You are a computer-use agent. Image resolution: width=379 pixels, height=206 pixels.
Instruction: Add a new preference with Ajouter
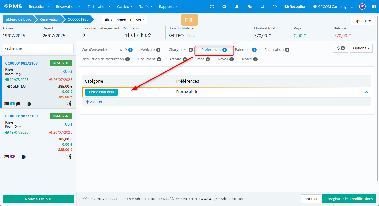(94, 102)
